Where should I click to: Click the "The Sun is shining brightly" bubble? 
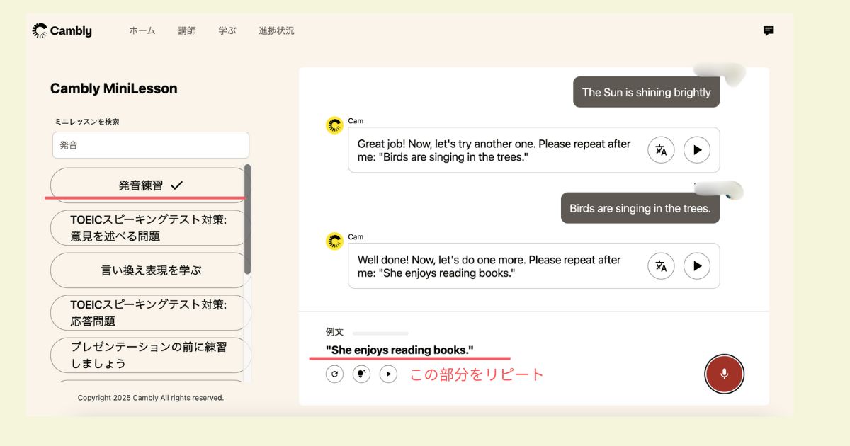pos(646,92)
